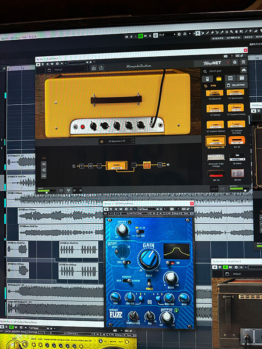Select the '57 Bandmaster amp model

[235, 94]
